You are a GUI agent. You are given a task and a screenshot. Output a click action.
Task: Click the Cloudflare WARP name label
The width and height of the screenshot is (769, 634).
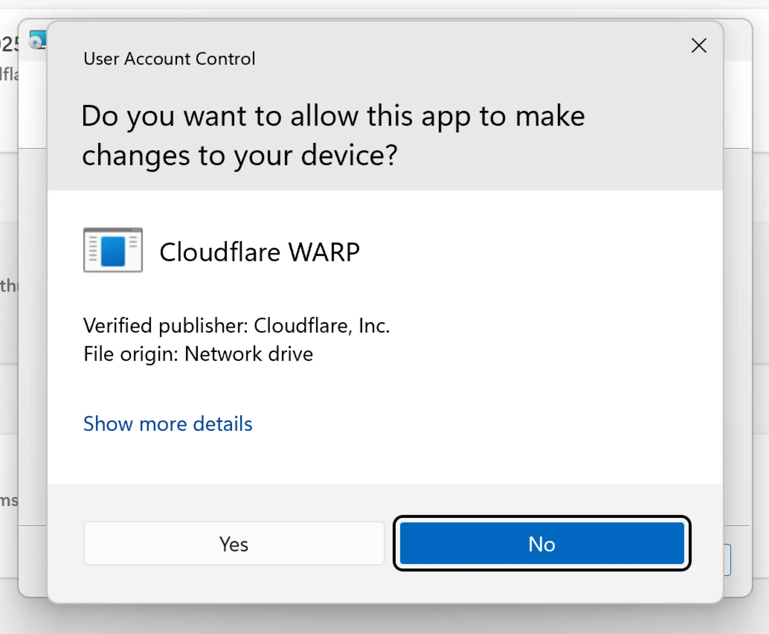[260, 252]
